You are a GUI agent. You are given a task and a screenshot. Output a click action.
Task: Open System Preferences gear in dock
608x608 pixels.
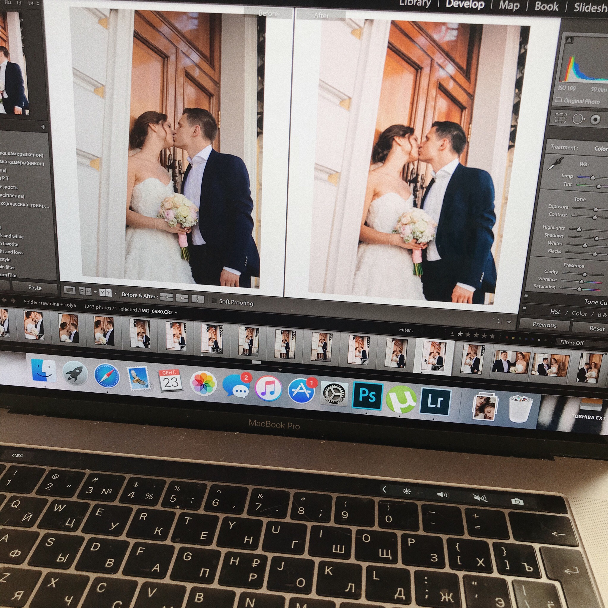point(334,393)
